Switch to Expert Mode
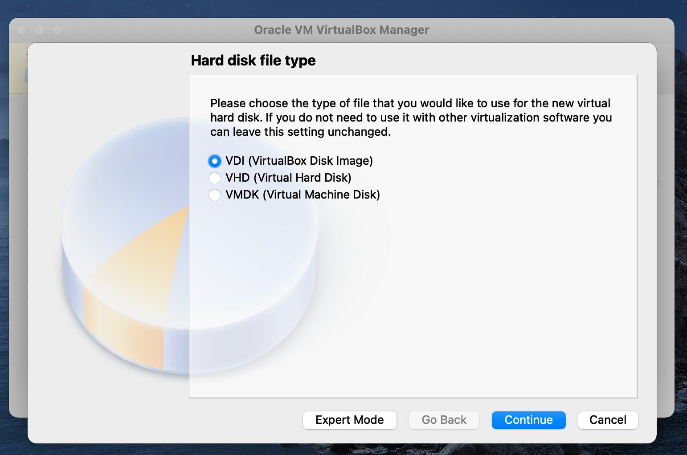 pos(349,420)
